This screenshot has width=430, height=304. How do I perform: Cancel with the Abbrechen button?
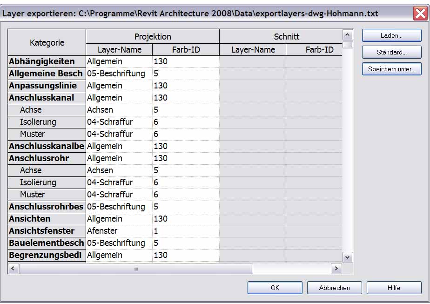click(x=334, y=288)
